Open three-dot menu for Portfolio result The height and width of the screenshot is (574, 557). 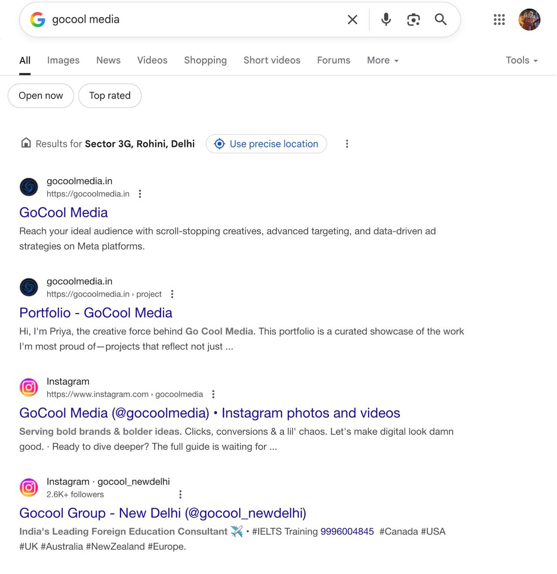coord(172,294)
